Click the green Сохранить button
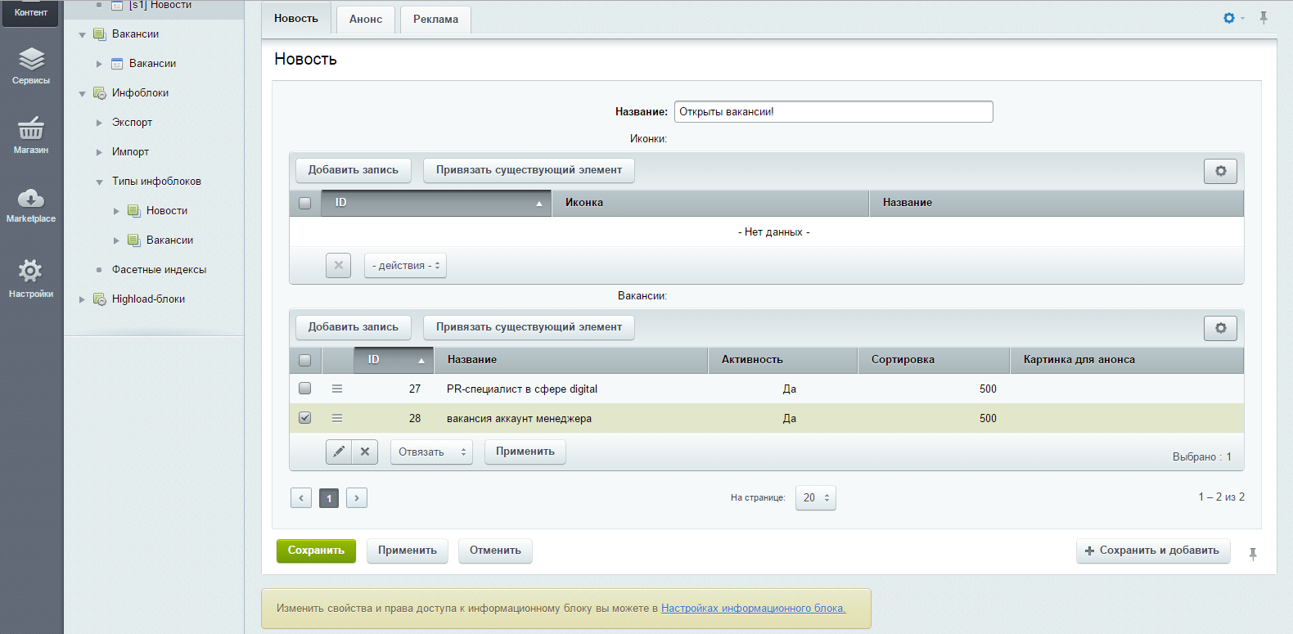Image resolution: width=1293 pixels, height=634 pixels. tap(316, 551)
